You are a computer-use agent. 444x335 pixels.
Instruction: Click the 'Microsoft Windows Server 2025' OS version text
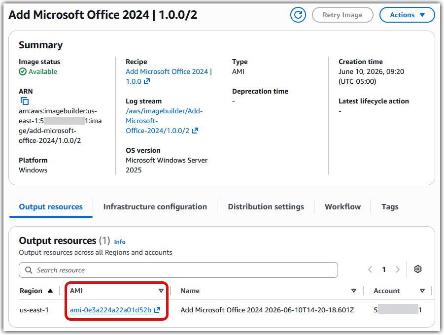click(x=167, y=165)
